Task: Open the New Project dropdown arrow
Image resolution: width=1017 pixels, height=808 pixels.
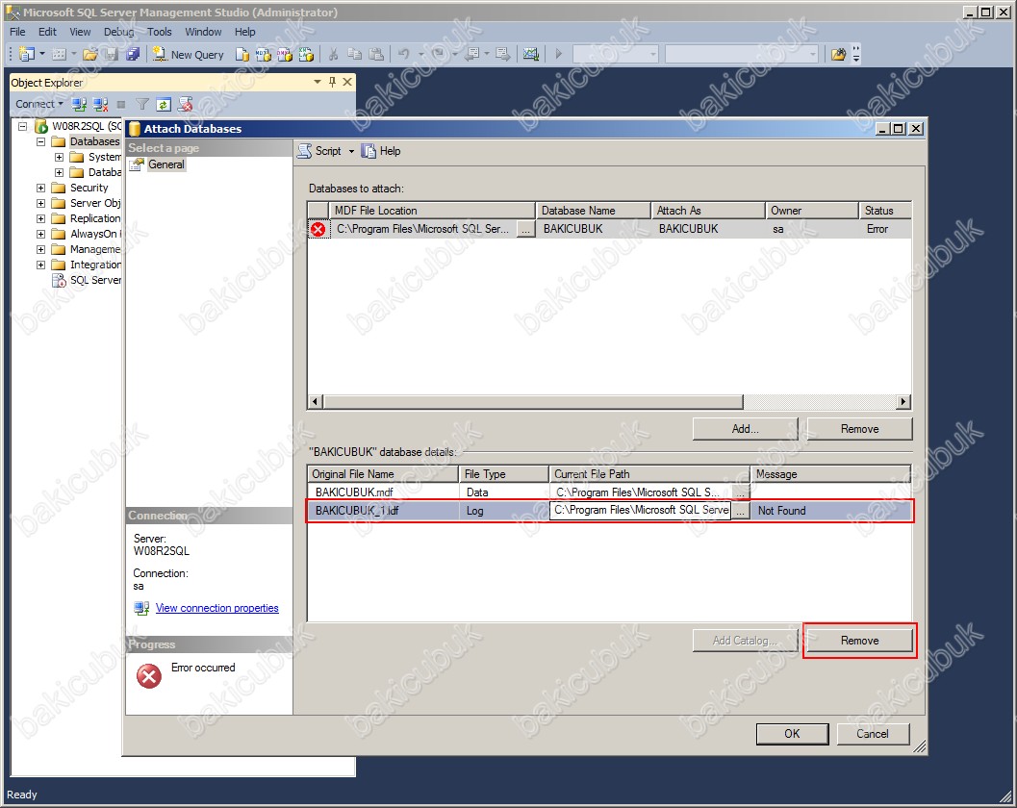Action: click(x=42, y=55)
